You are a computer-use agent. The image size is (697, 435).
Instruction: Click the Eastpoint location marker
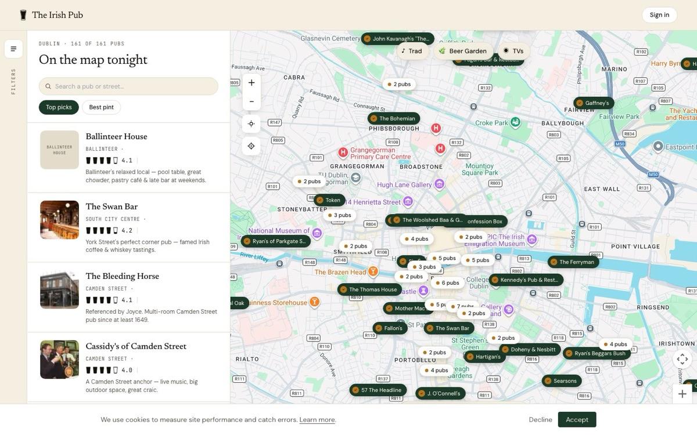coord(658,146)
